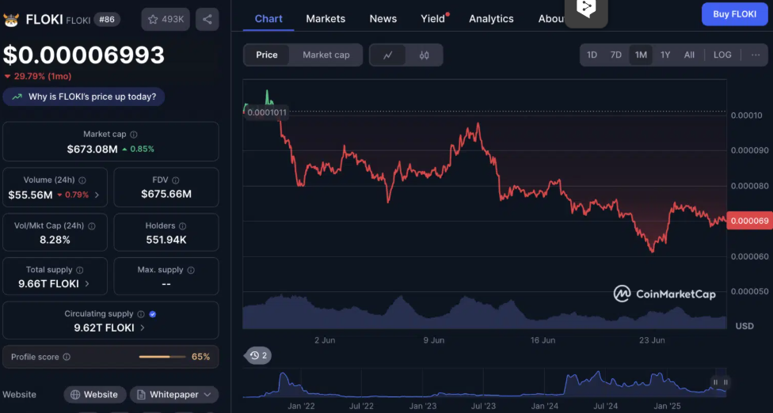This screenshot has height=413, width=773.
Task: Select the Price toggle
Action: tap(267, 55)
